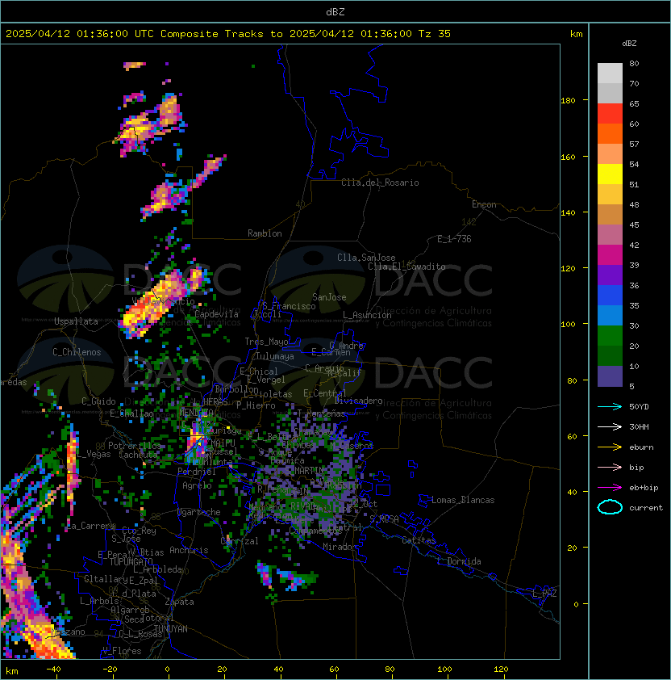Viewport: 671px width, 680px height.
Task: Click the E_1-736 map label
Action: click(454, 239)
